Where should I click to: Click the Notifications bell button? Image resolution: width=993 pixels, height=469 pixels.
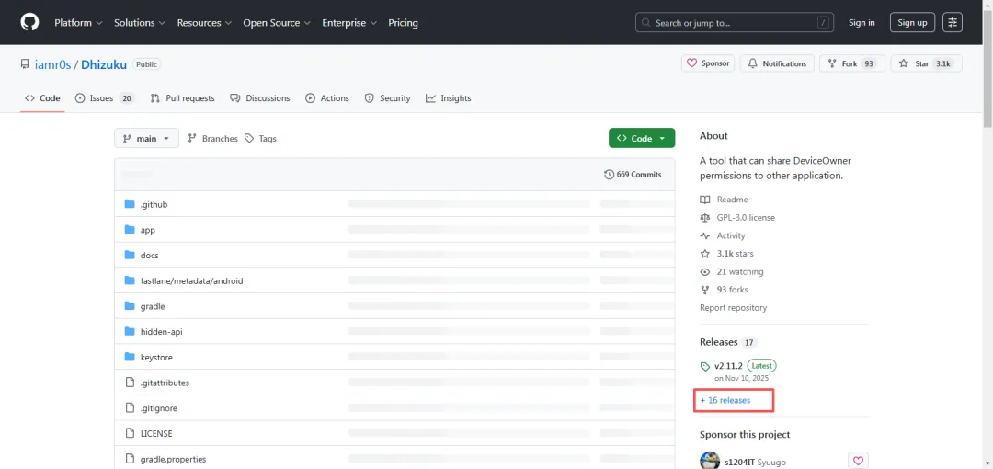point(777,63)
